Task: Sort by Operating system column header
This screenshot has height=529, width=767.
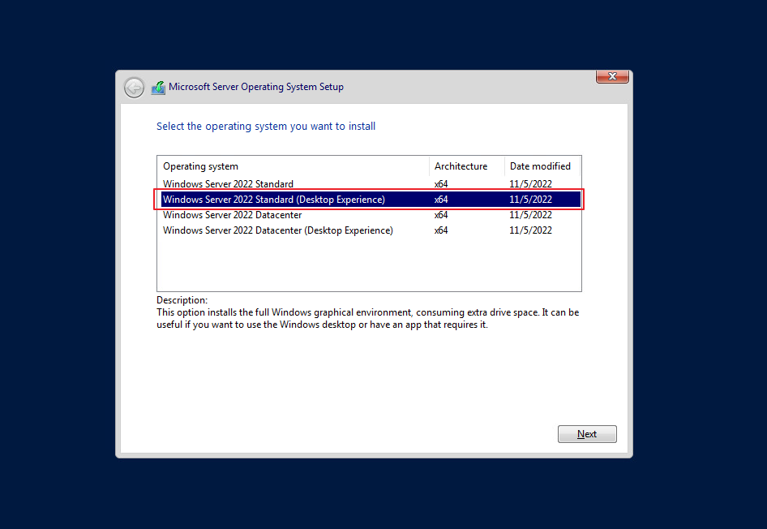Action: coord(294,166)
